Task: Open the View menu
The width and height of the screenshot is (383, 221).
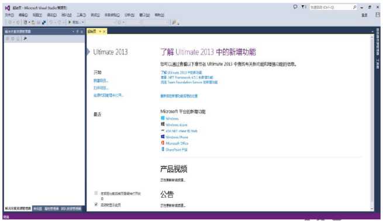Action: [37, 15]
